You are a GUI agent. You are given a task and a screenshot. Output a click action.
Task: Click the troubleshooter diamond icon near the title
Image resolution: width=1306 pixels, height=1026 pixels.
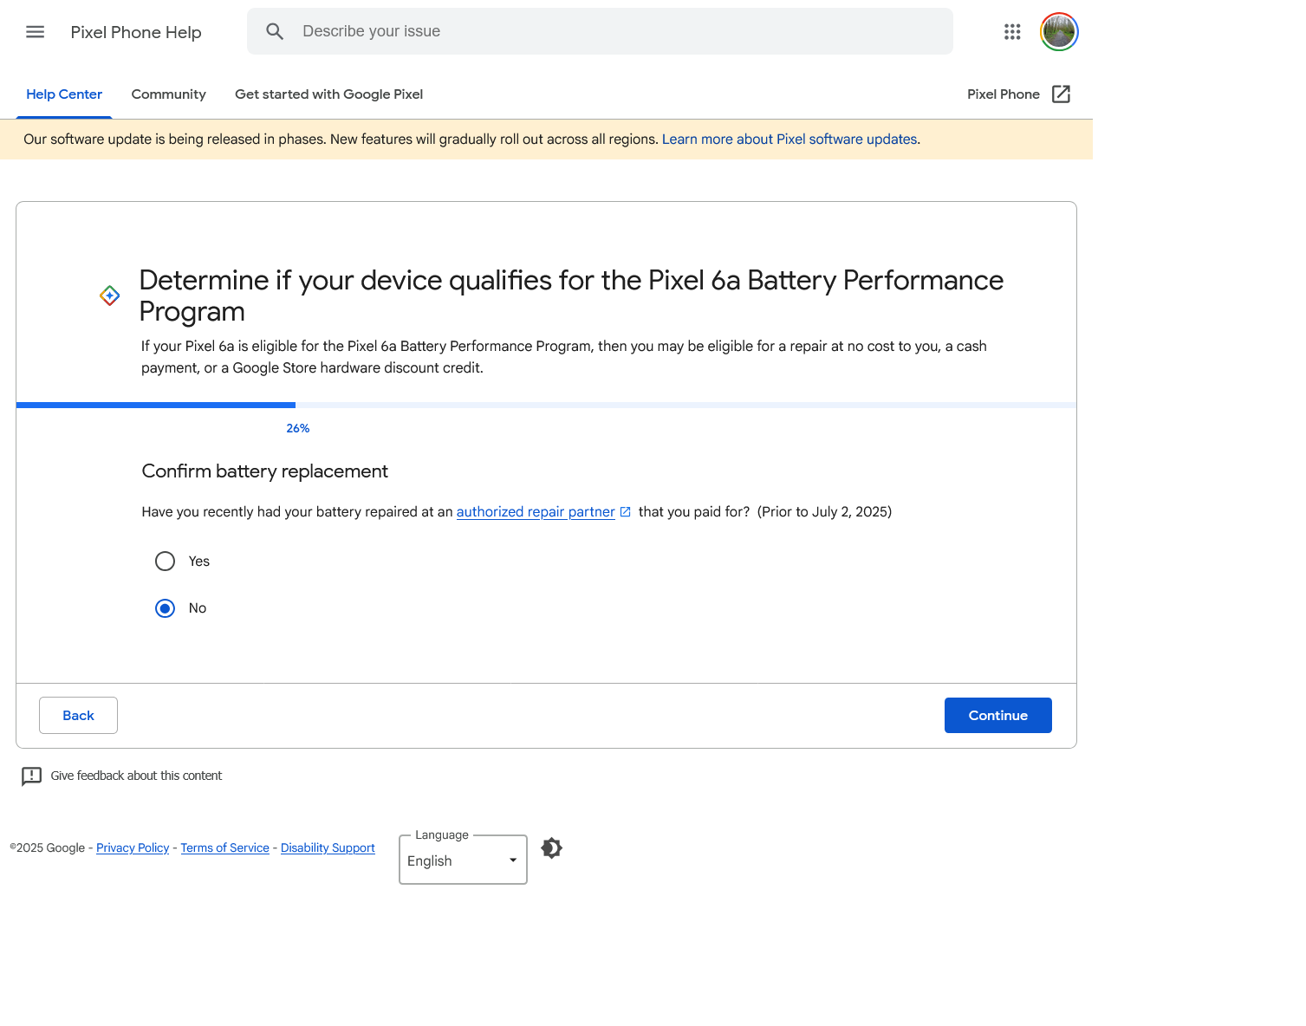(x=109, y=295)
